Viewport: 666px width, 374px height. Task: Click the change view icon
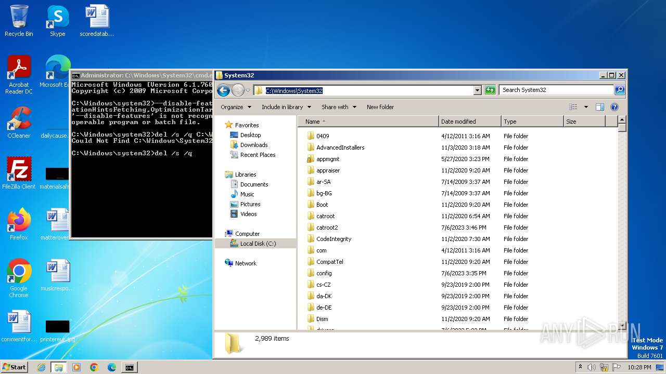click(573, 107)
